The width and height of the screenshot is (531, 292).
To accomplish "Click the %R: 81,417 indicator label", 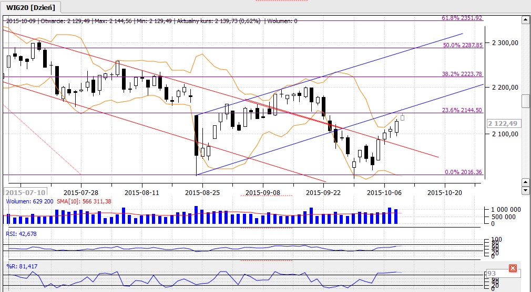I will pos(22,266).
